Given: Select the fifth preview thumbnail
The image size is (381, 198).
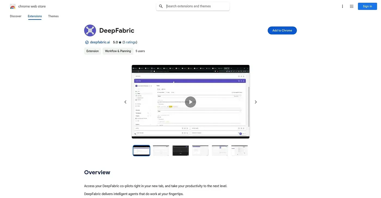Looking at the screenshot, I should click(220, 150).
